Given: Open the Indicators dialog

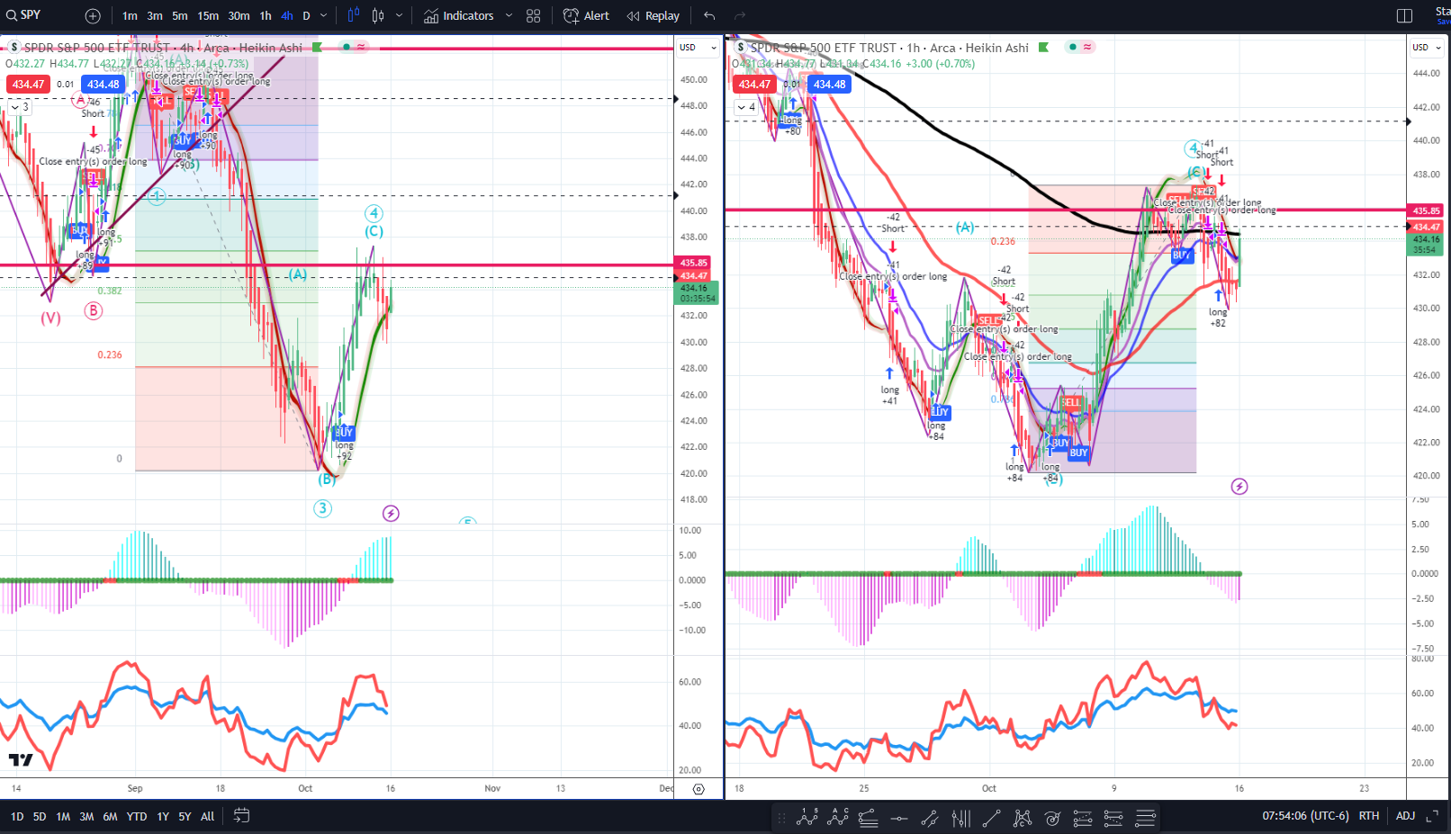Looking at the screenshot, I should tap(459, 15).
